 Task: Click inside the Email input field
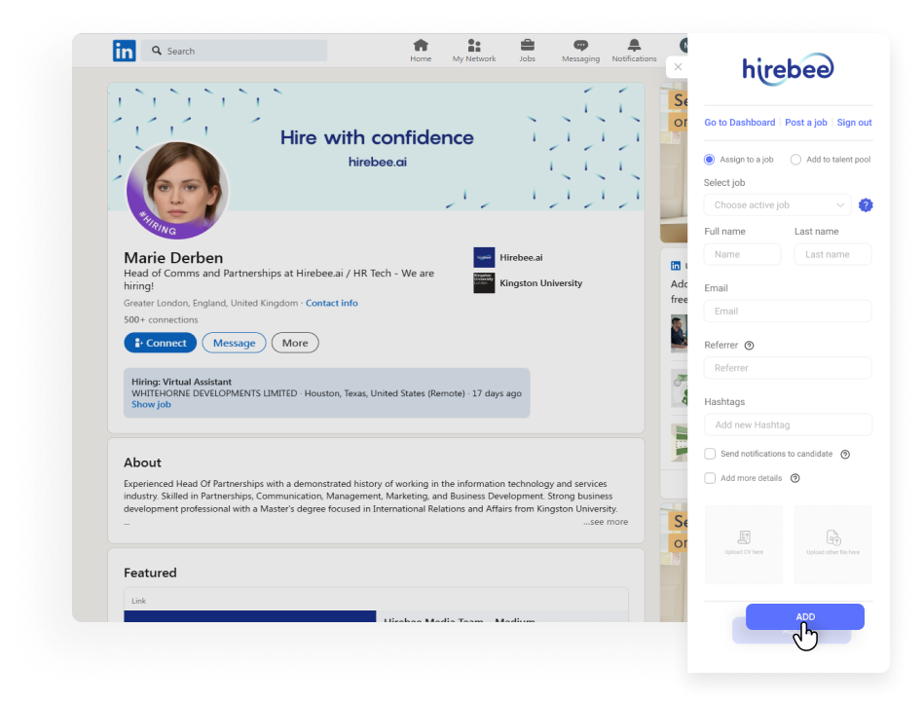787,311
